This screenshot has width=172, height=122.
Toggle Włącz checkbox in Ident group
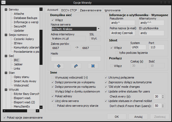click(111, 48)
